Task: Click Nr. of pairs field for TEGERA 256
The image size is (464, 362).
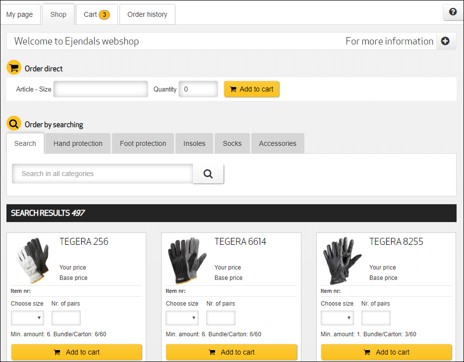Action: 66,318
